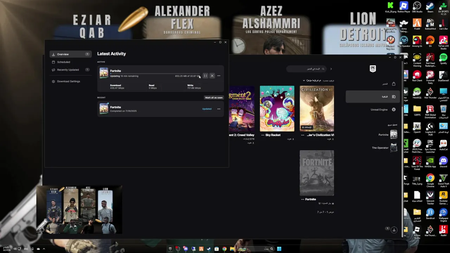Click the Epic Games logo in launcher
The width and height of the screenshot is (450, 253).
coord(373,69)
